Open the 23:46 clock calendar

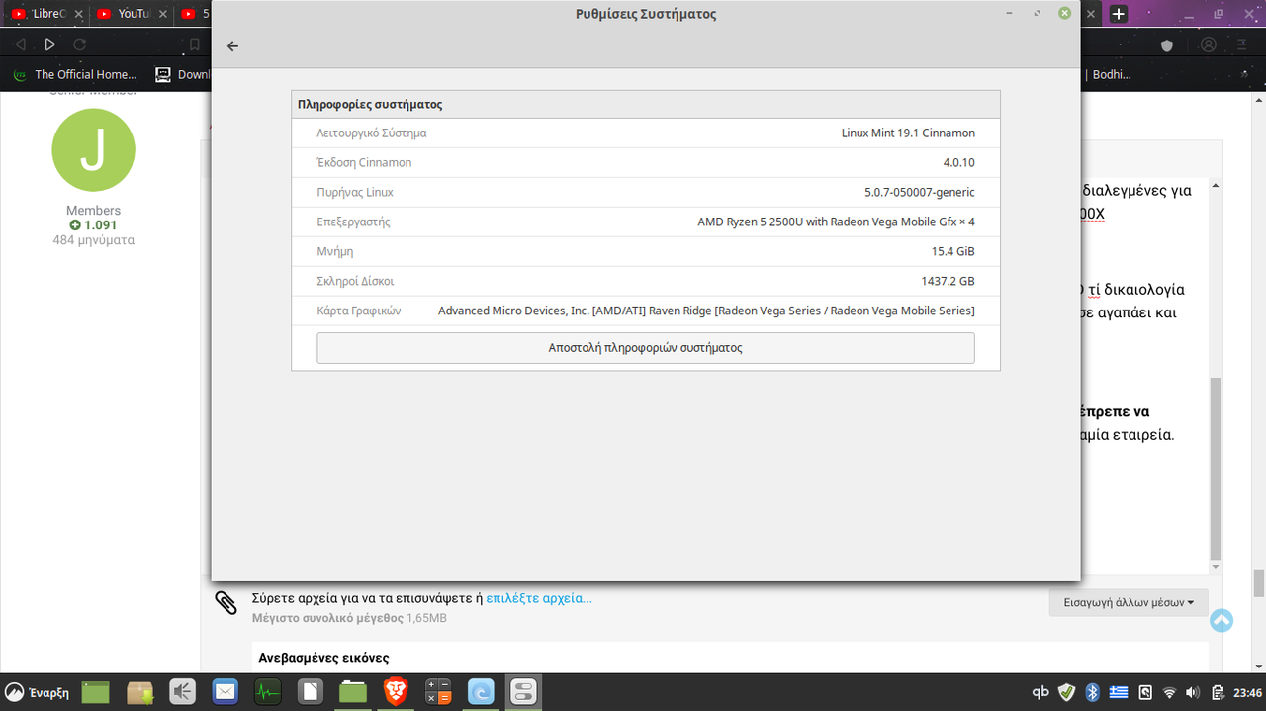[1248, 692]
